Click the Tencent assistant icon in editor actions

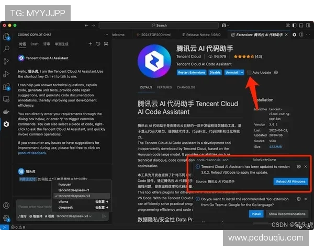[x=294, y=35]
